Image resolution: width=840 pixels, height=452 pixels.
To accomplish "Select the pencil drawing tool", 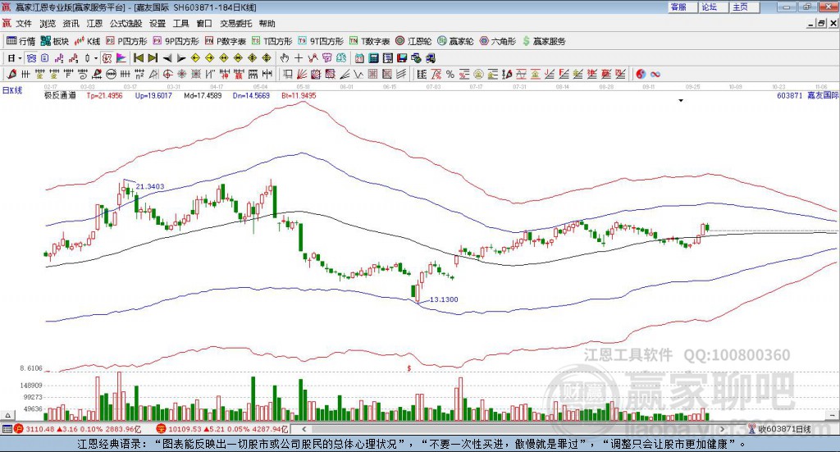I will click(11, 74).
